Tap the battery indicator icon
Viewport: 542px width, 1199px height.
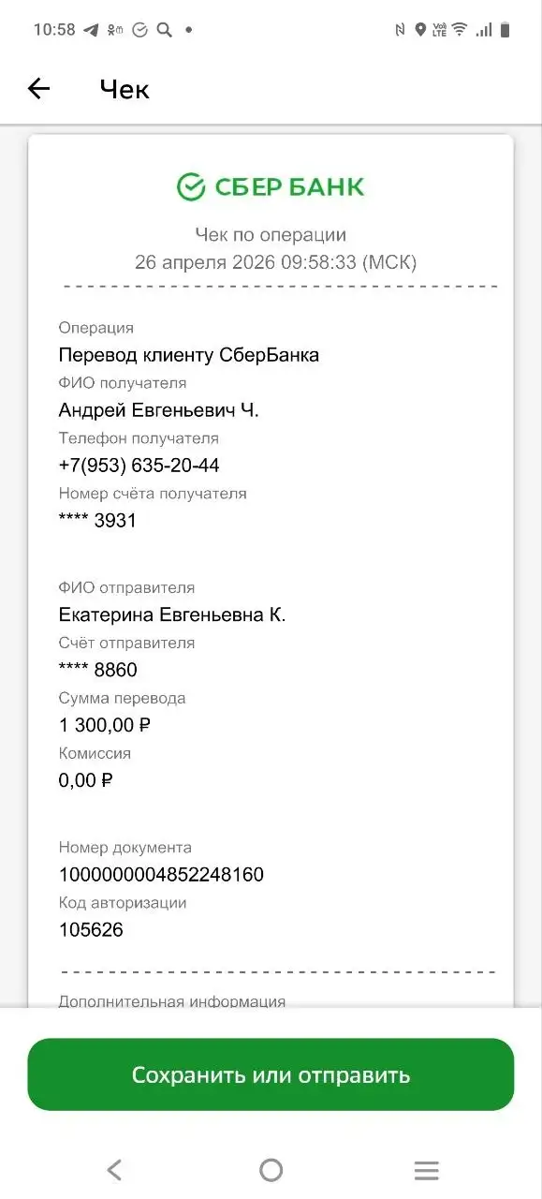coord(506,29)
